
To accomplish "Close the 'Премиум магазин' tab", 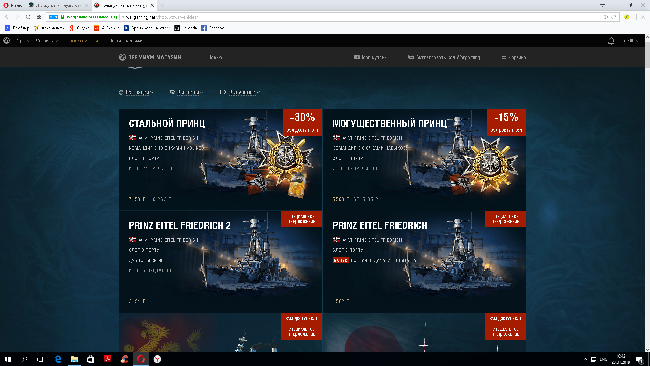I will [152, 5].
